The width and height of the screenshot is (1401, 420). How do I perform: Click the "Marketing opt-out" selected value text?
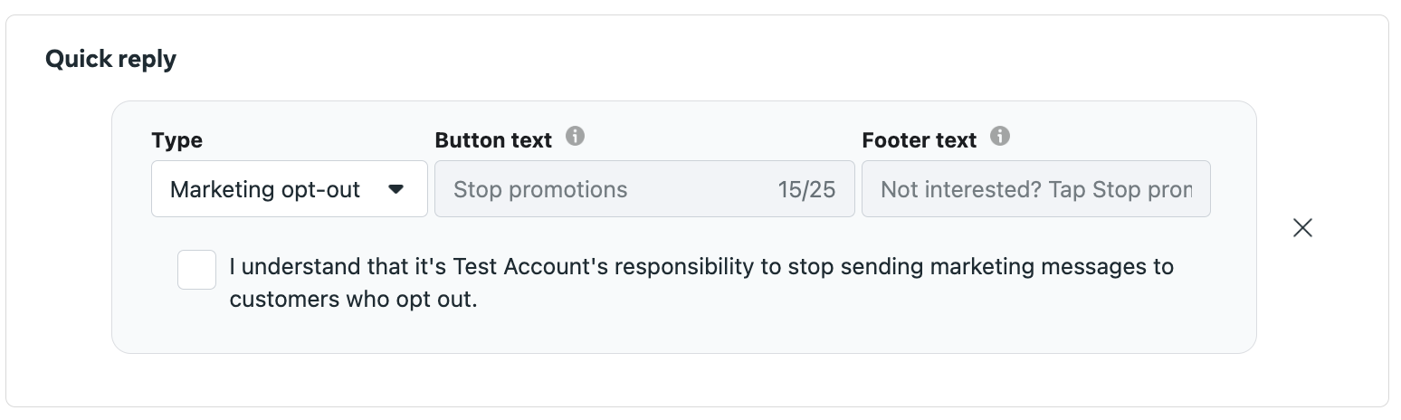[x=265, y=189]
